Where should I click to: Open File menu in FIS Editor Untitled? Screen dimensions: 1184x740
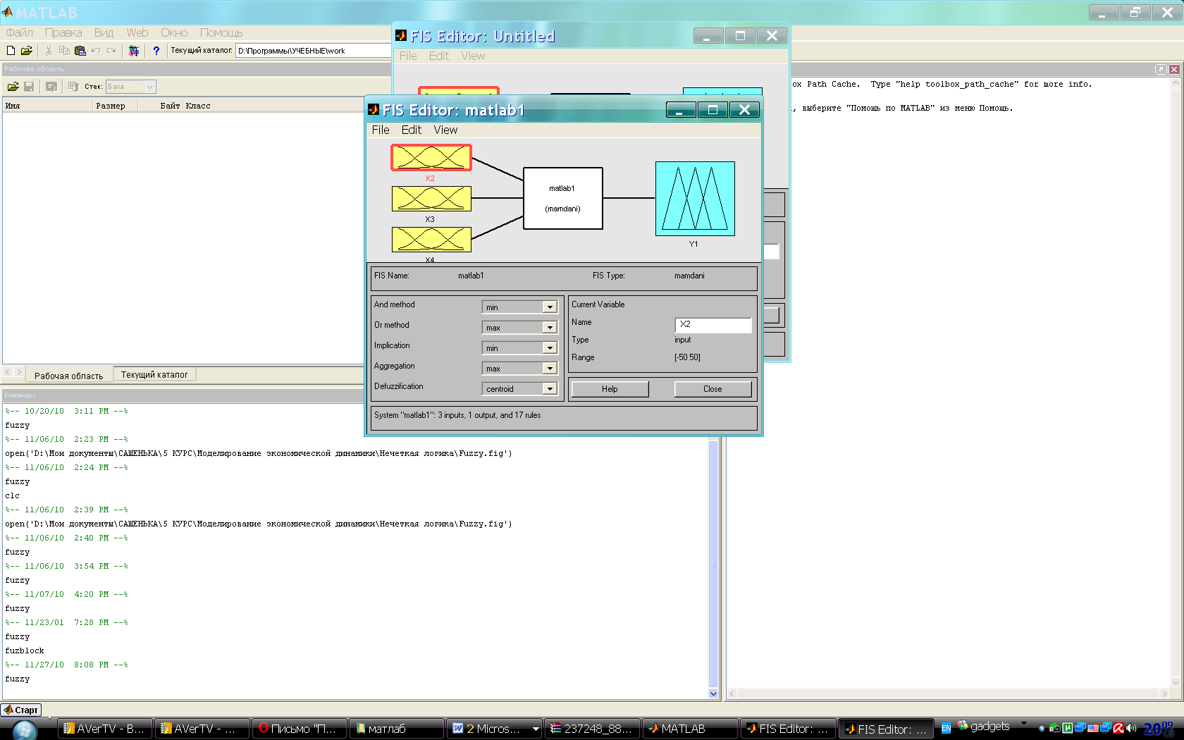tap(408, 56)
